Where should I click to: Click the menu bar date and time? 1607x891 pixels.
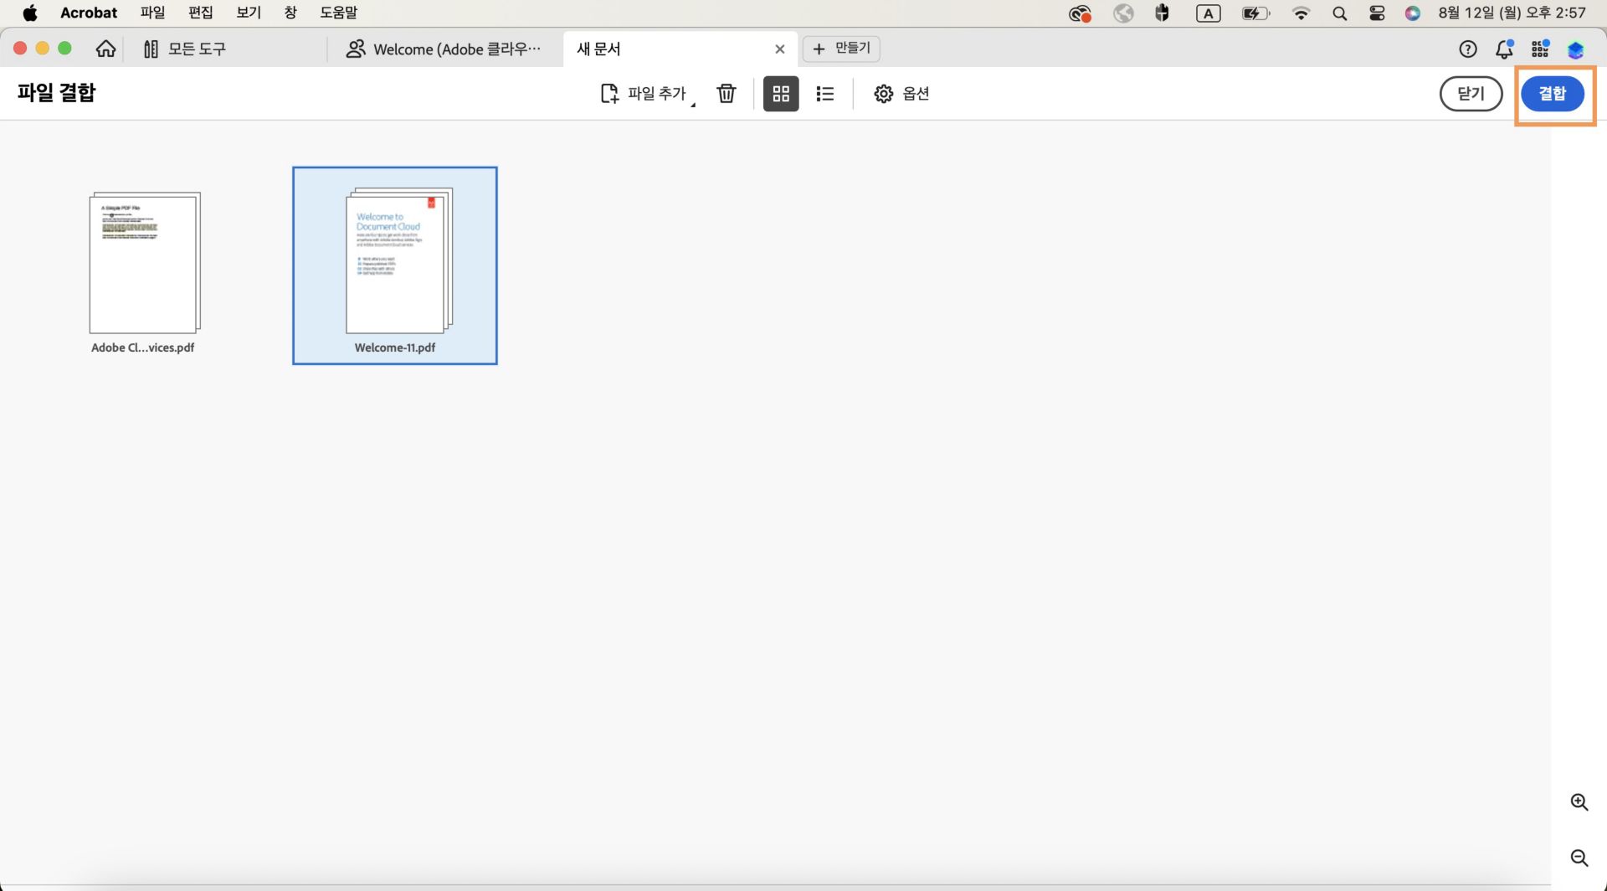coord(1512,13)
